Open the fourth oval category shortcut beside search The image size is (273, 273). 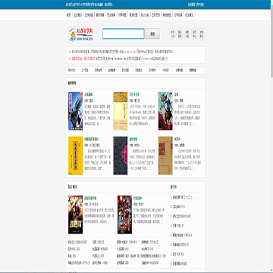(x=194, y=34)
